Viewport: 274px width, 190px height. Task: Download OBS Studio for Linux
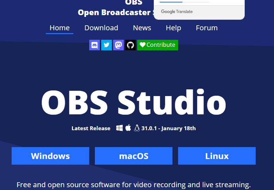[217, 156]
